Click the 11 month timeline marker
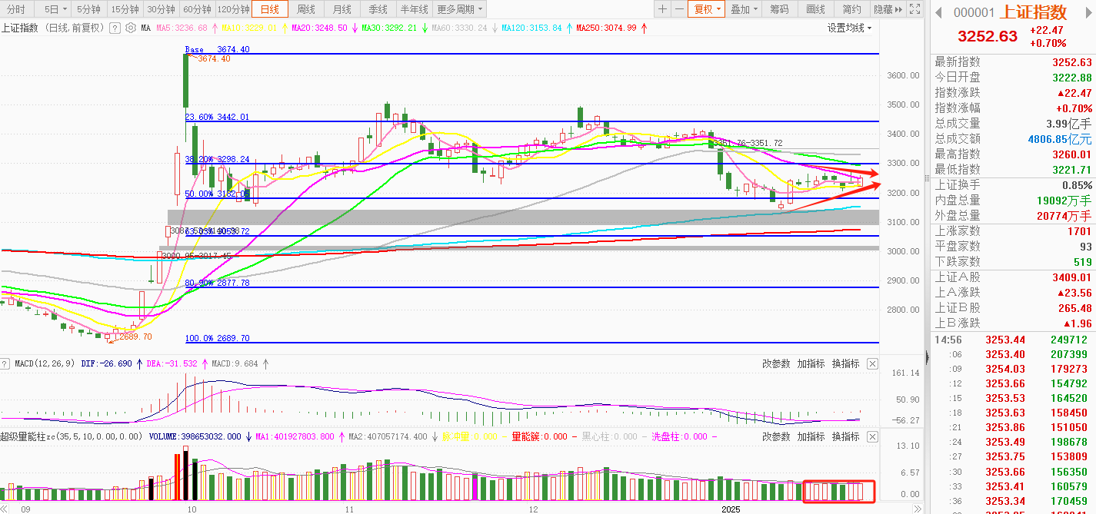Screen dimensions: 1096x514 point(350,509)
